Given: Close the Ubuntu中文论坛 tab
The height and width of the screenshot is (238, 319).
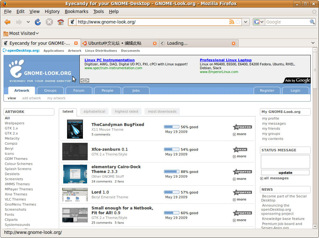Looking at the screenshot, I should point(155,43).
